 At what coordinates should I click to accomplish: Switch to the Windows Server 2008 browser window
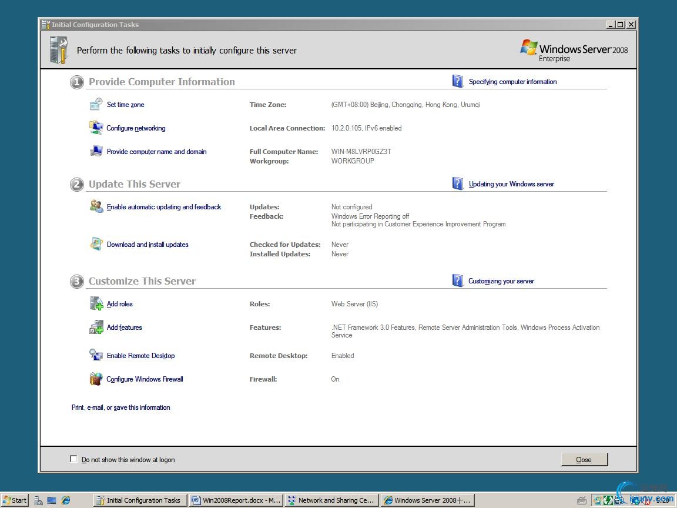pyautogui.click(x=428, y=500)
